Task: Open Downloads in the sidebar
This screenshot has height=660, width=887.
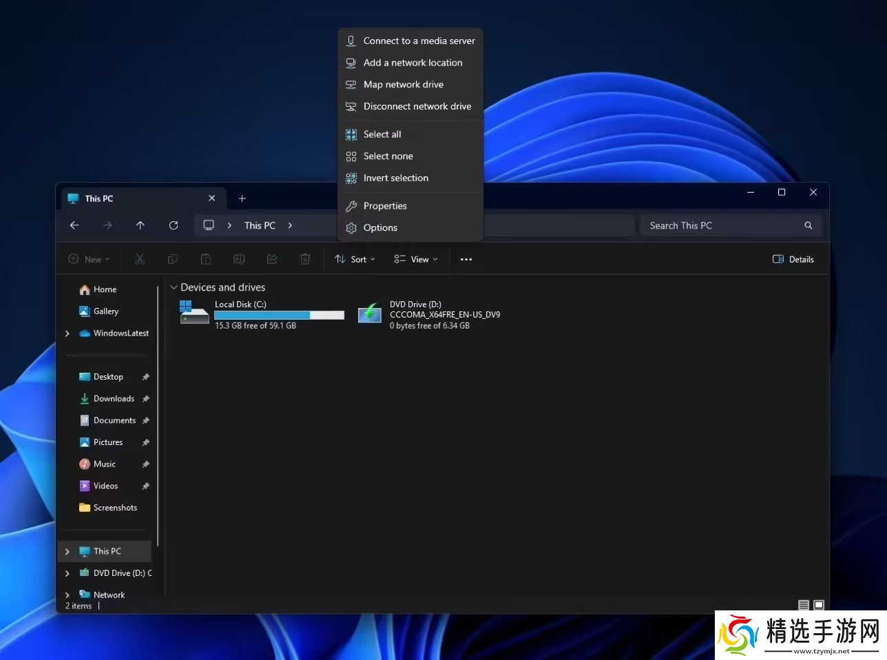Action: (x=114, y=399)
